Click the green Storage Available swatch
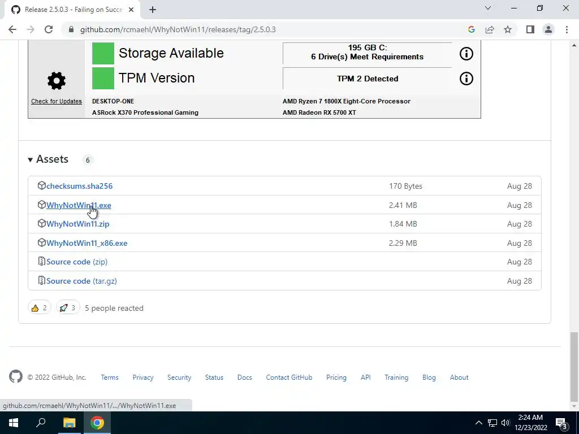 pyautogui.click(x=103, y=53)
